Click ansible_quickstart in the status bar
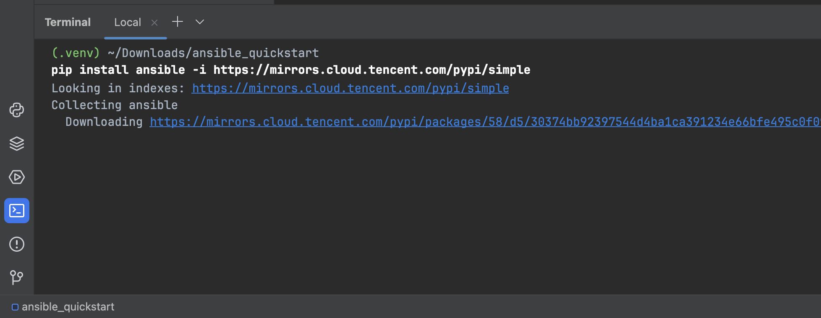 point(68,307)
